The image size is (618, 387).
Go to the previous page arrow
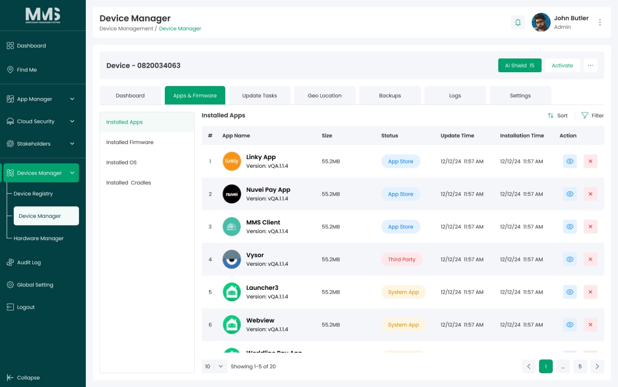[529, 366]
